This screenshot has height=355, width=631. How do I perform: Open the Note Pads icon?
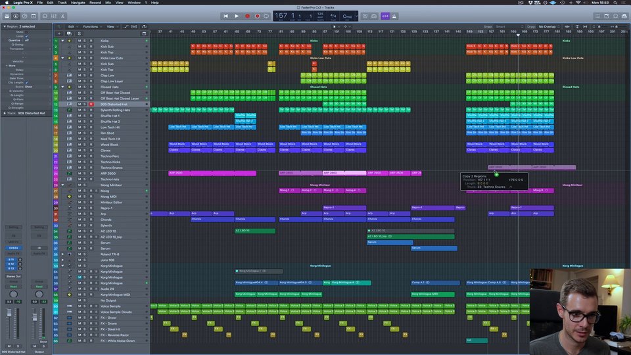coord(607,16)
